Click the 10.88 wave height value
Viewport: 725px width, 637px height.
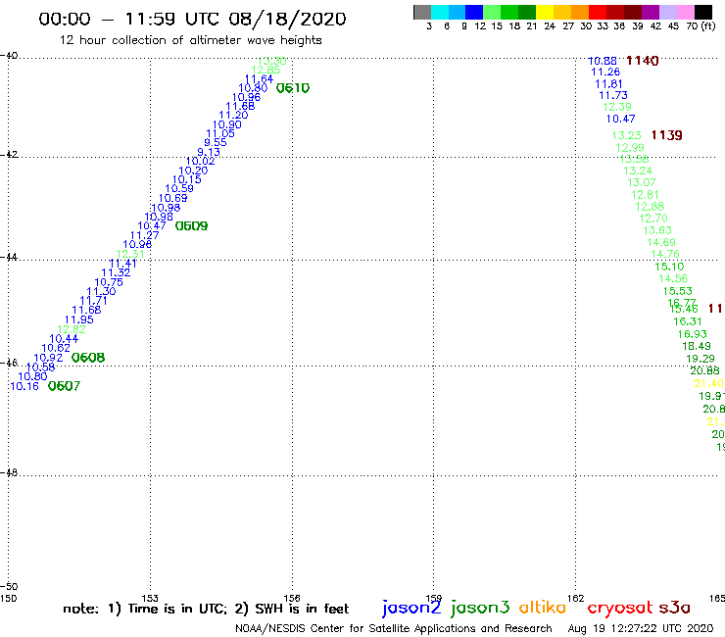pyautogui.click(x=603, y=61)
